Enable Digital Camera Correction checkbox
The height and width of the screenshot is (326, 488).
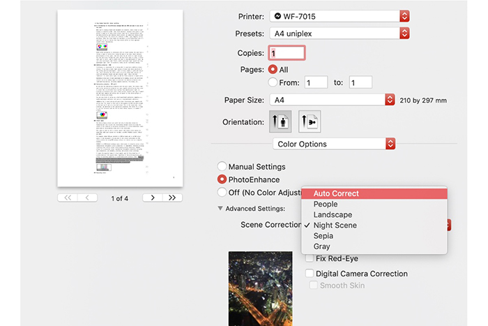point(310,274)
